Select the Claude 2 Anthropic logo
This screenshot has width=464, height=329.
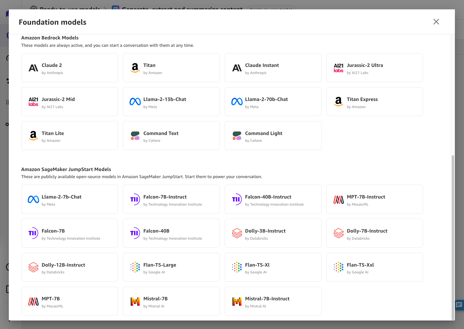coord(33,68)
